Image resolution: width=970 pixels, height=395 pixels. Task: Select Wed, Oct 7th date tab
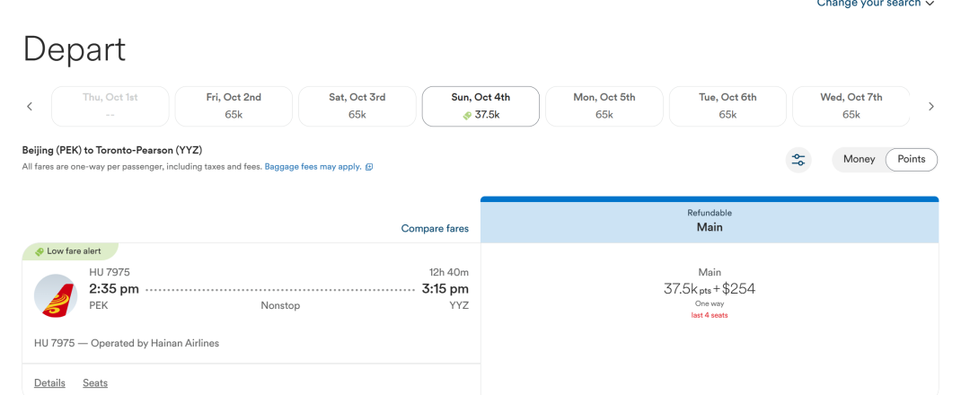click(851, 106)
